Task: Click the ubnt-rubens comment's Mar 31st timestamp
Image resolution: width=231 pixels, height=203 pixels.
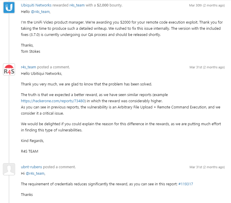Action: (207, 167)
